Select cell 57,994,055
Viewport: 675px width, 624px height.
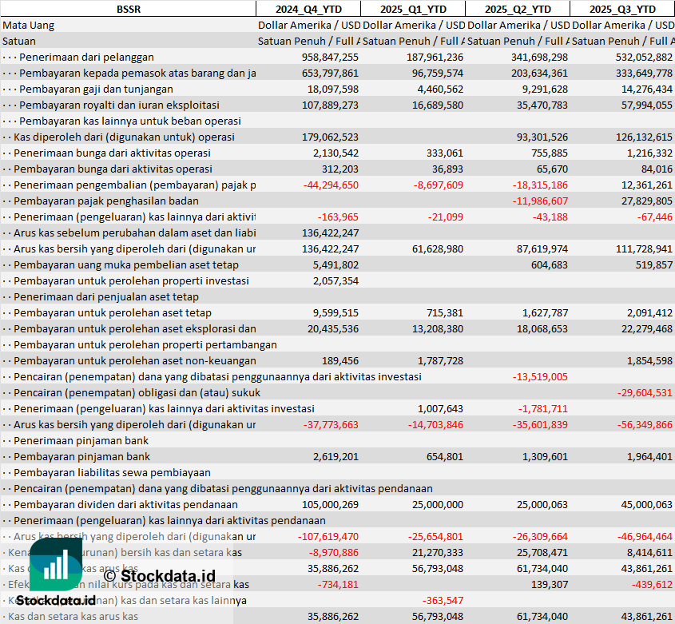click(x=646, y=105)
